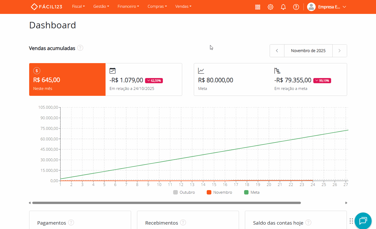Open the apps grid icon
Image resolution: width=376 pixels, height=229 pixels.
coord(258,7)
